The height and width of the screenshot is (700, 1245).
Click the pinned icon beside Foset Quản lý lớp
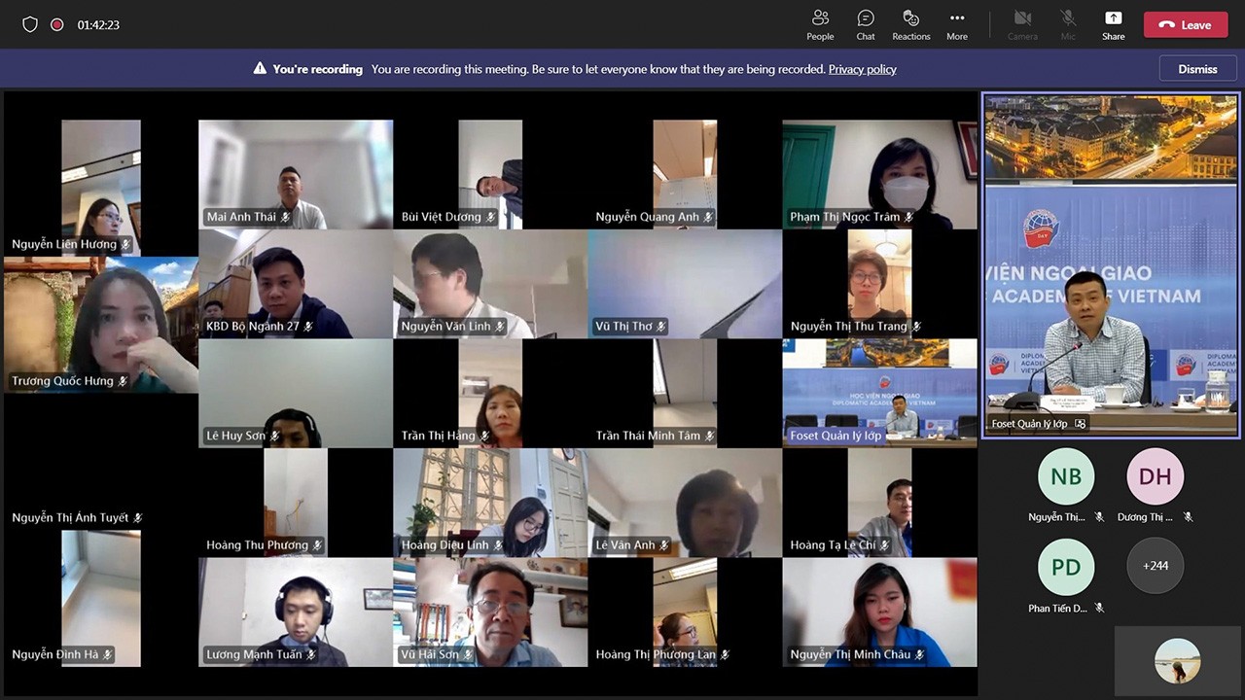[x=1080, y=424]
